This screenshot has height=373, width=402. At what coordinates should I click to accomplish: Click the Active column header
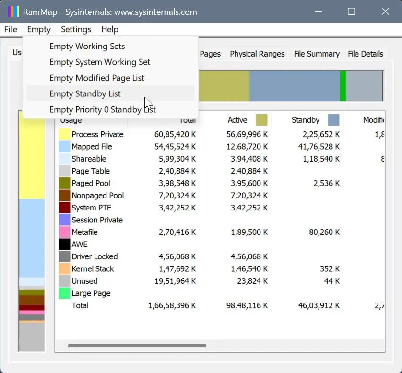coord(237,120)
